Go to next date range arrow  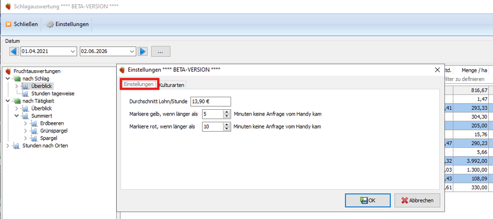(143, 51)
